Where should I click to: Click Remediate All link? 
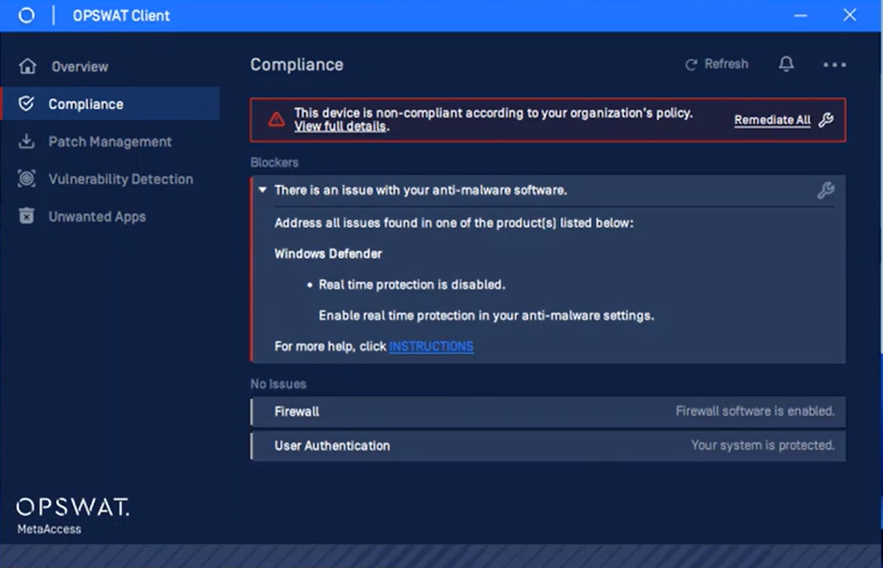pos(772,120)
